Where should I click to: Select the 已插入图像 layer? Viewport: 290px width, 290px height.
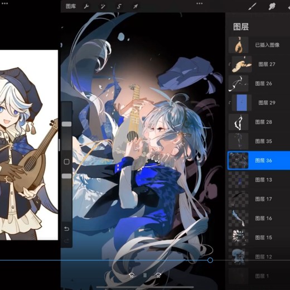click(259, 45)
